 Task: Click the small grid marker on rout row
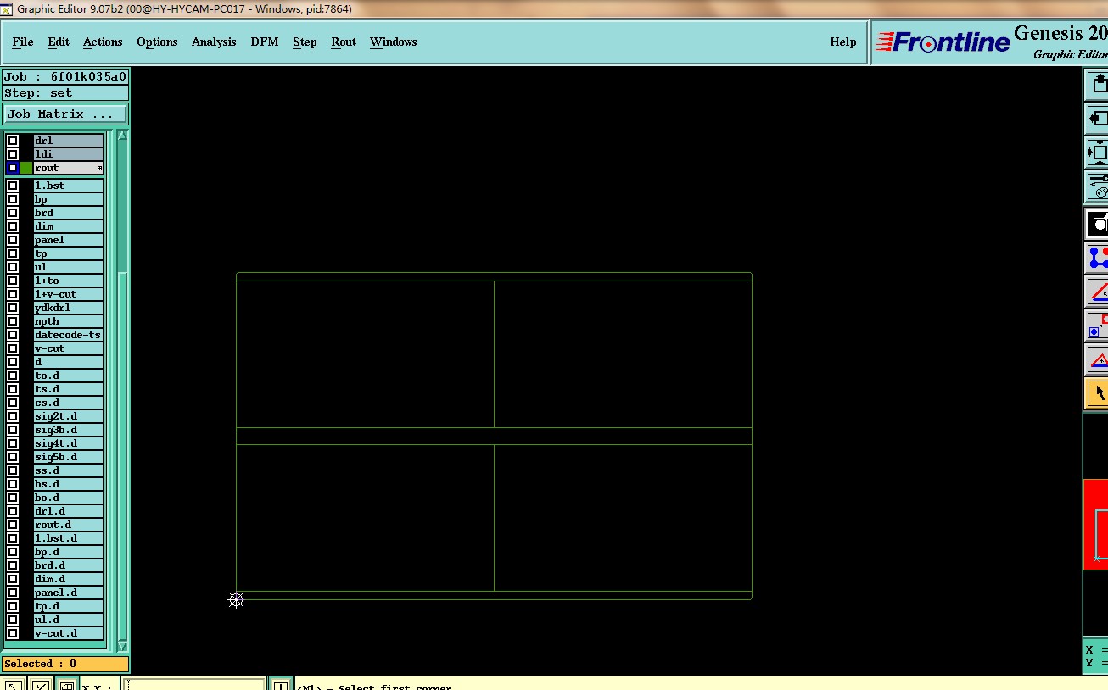coord(99,168)
